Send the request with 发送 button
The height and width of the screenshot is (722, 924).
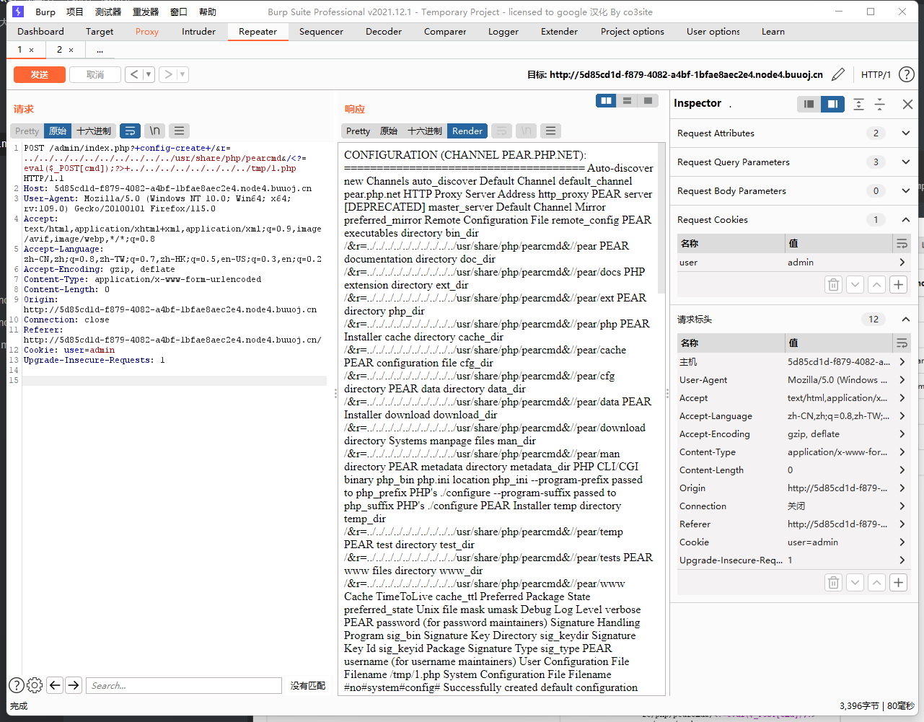point(40,74)
